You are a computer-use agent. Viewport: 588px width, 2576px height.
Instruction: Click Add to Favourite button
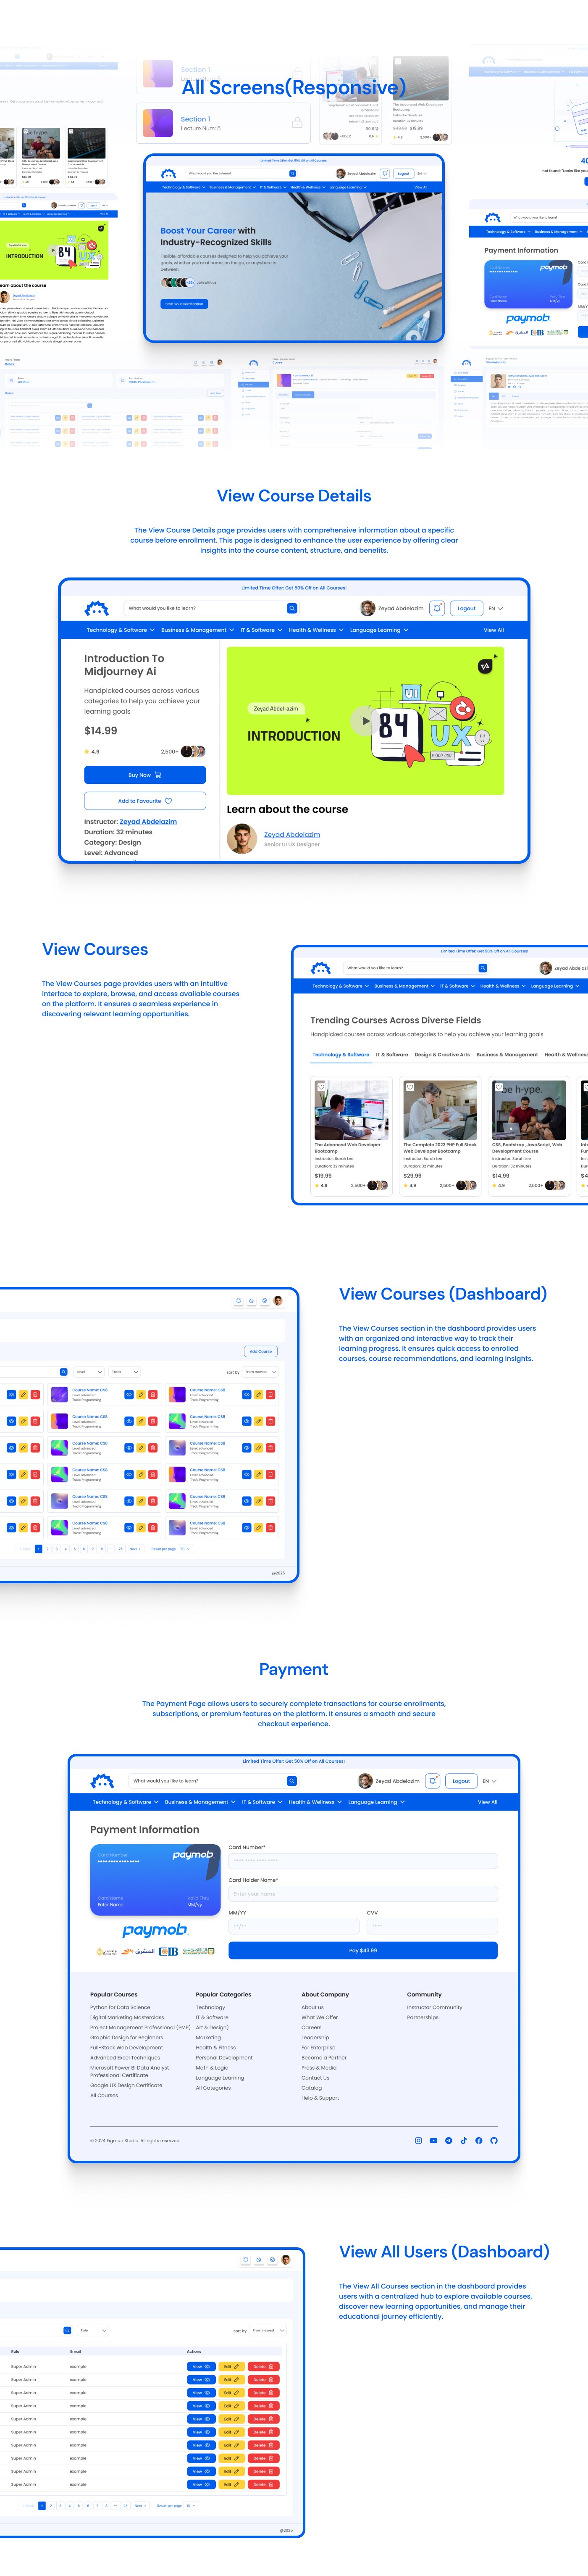click(145, 801)
